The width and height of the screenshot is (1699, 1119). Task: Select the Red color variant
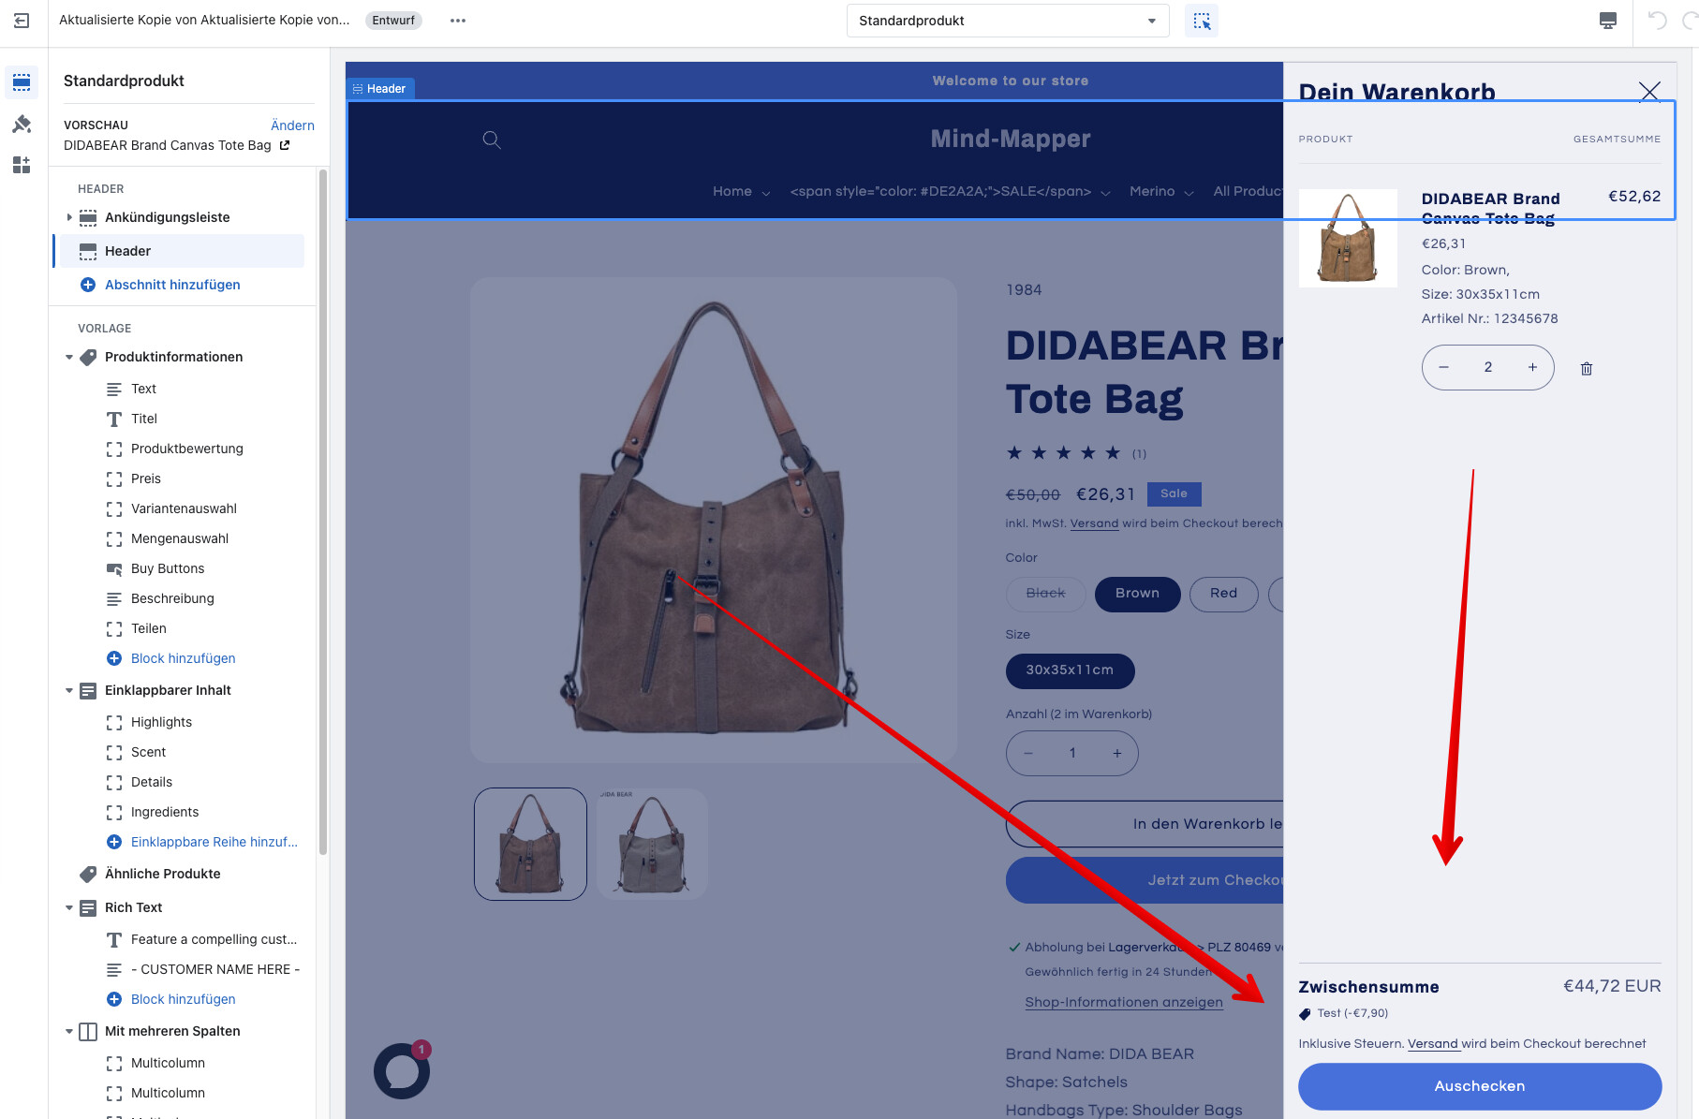click(x=1223, y=594)
